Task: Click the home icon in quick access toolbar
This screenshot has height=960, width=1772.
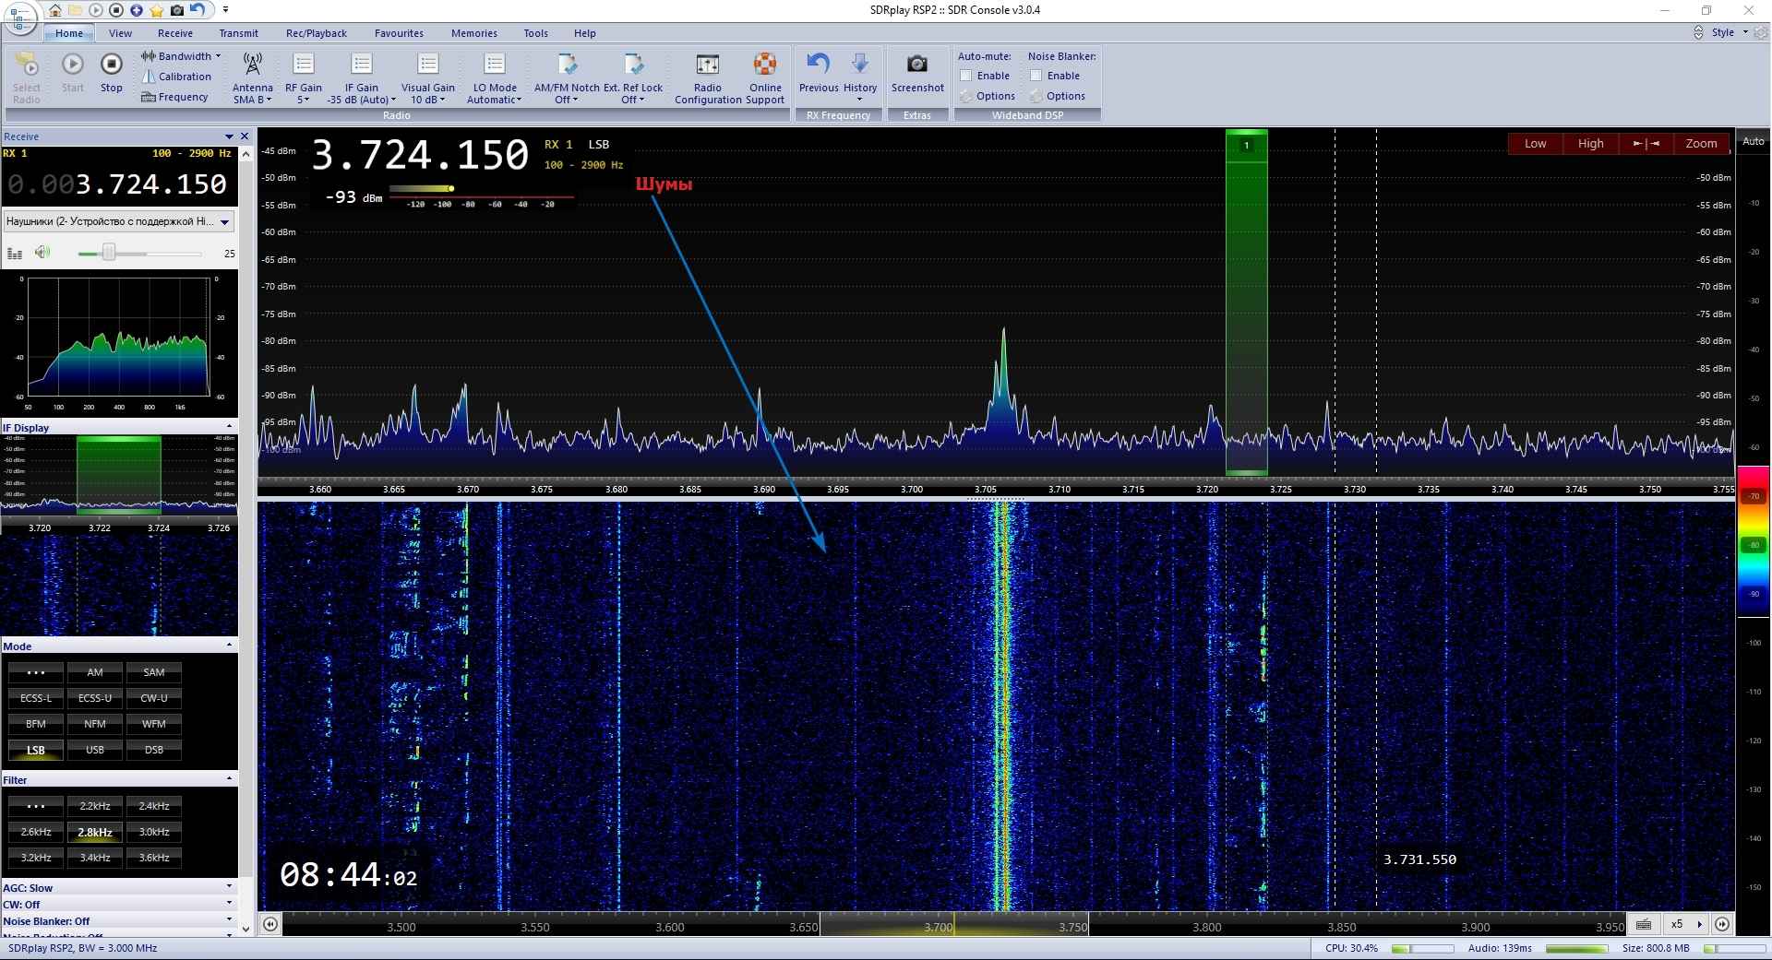Action: point(55,10)
